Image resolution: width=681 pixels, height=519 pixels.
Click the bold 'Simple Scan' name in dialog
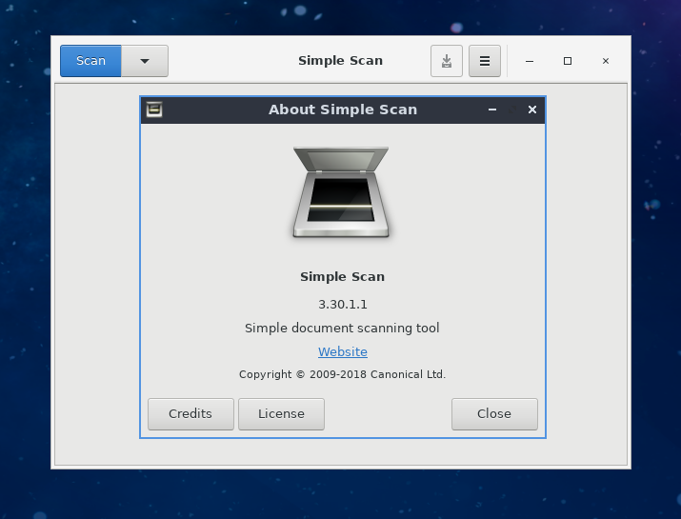342,277
